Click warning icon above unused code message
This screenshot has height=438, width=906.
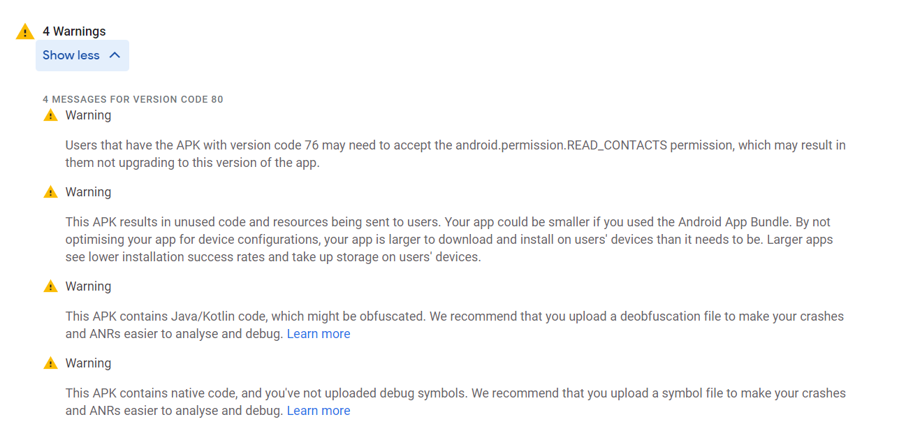[x=50, y=192]
